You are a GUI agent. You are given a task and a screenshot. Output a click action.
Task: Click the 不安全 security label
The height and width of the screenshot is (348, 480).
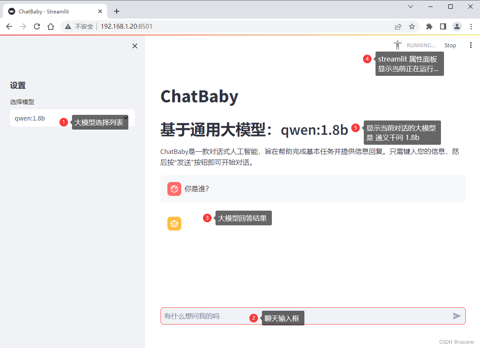tap(84, 26)
